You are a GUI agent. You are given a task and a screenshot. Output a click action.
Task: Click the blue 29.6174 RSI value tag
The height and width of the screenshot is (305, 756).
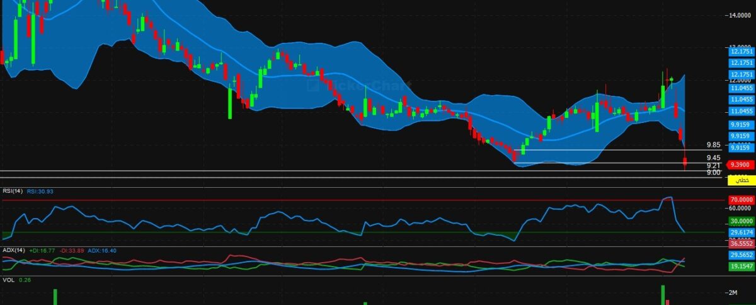tap(741, 233)
